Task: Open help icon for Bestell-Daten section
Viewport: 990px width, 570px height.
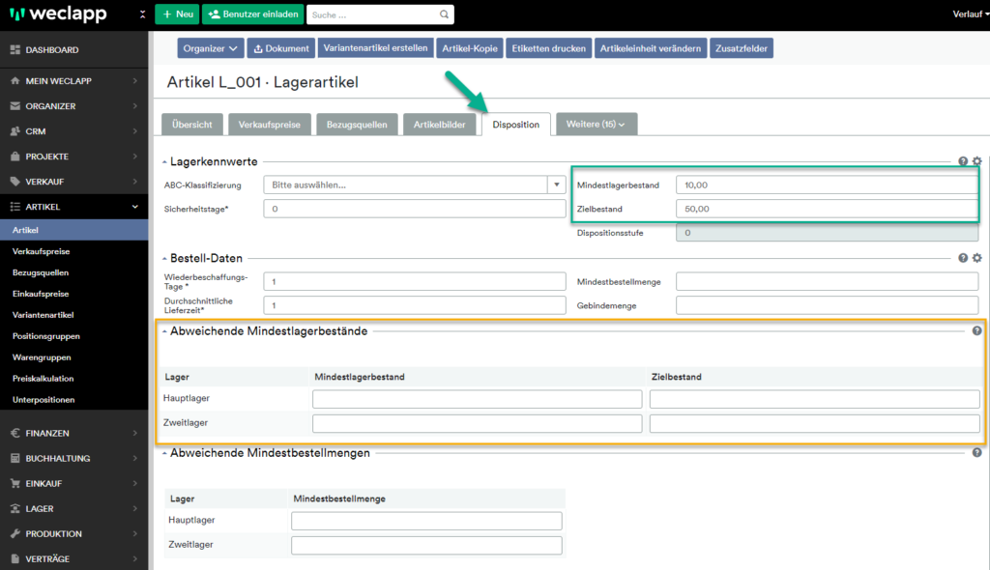Action: [x=963, y=258]
